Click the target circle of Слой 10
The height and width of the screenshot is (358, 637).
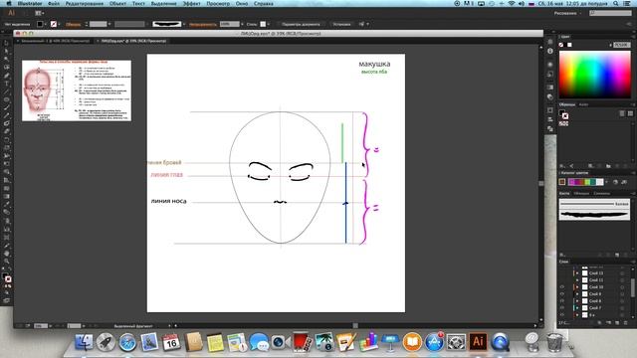[622, 287]
